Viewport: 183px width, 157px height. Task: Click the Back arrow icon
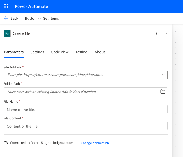pos(6,18)
